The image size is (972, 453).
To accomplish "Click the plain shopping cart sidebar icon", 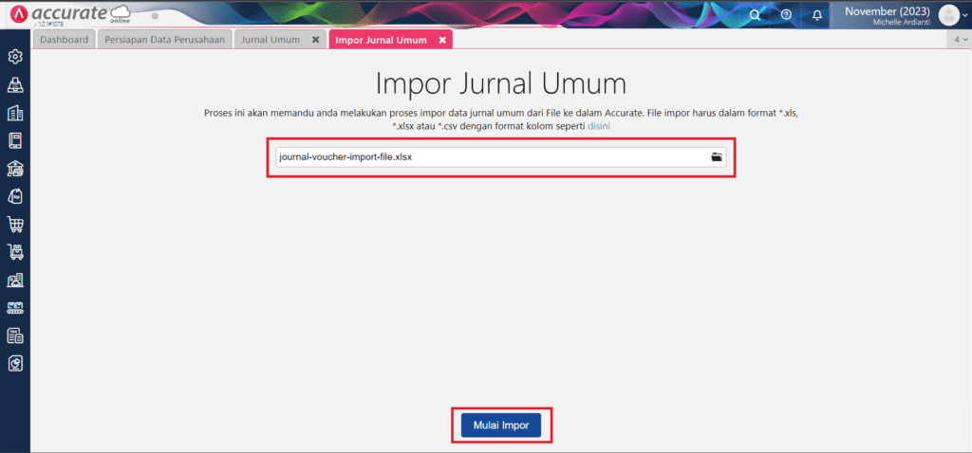I will coord(15,225).
